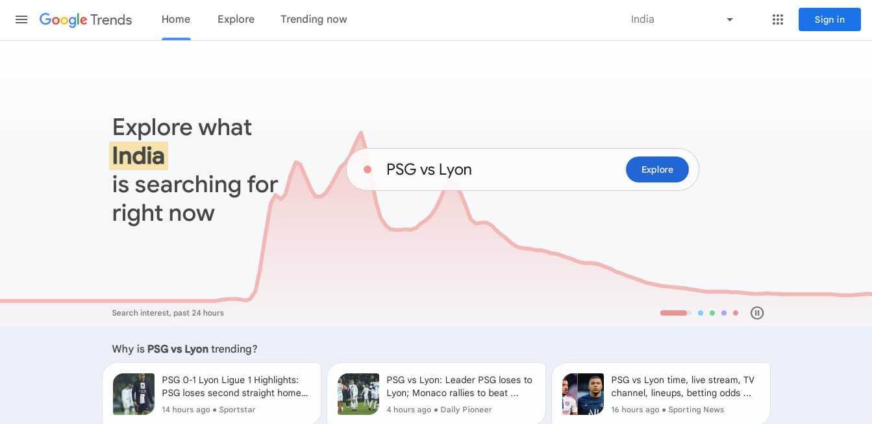The width and height of the screenshot is (872, 424).
Task: Pause the trending carousel autoplay
Action: [x=757, y=313]
